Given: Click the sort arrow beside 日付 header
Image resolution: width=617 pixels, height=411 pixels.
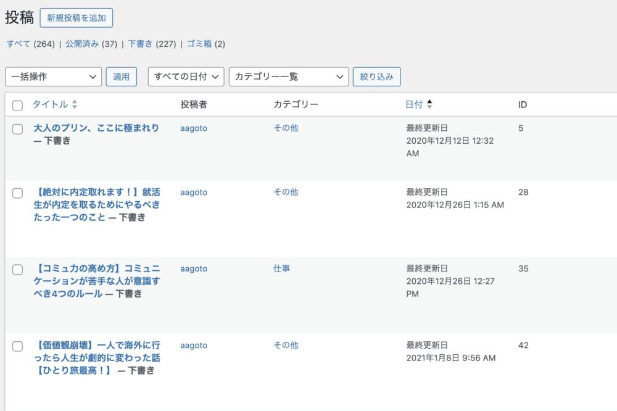Looking at the screenshot, I should pyautogui.click(x=429, y=105).
